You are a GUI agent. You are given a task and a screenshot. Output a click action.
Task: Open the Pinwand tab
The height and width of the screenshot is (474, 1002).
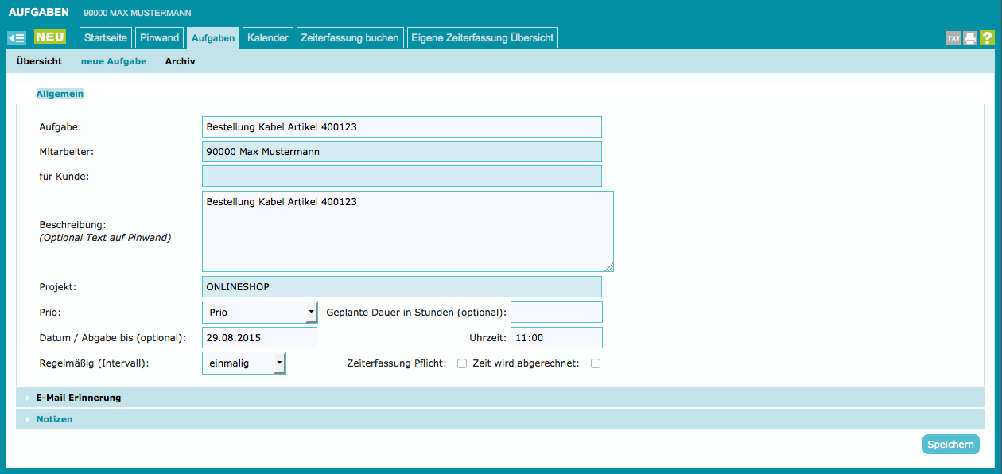tap(159, 38)
